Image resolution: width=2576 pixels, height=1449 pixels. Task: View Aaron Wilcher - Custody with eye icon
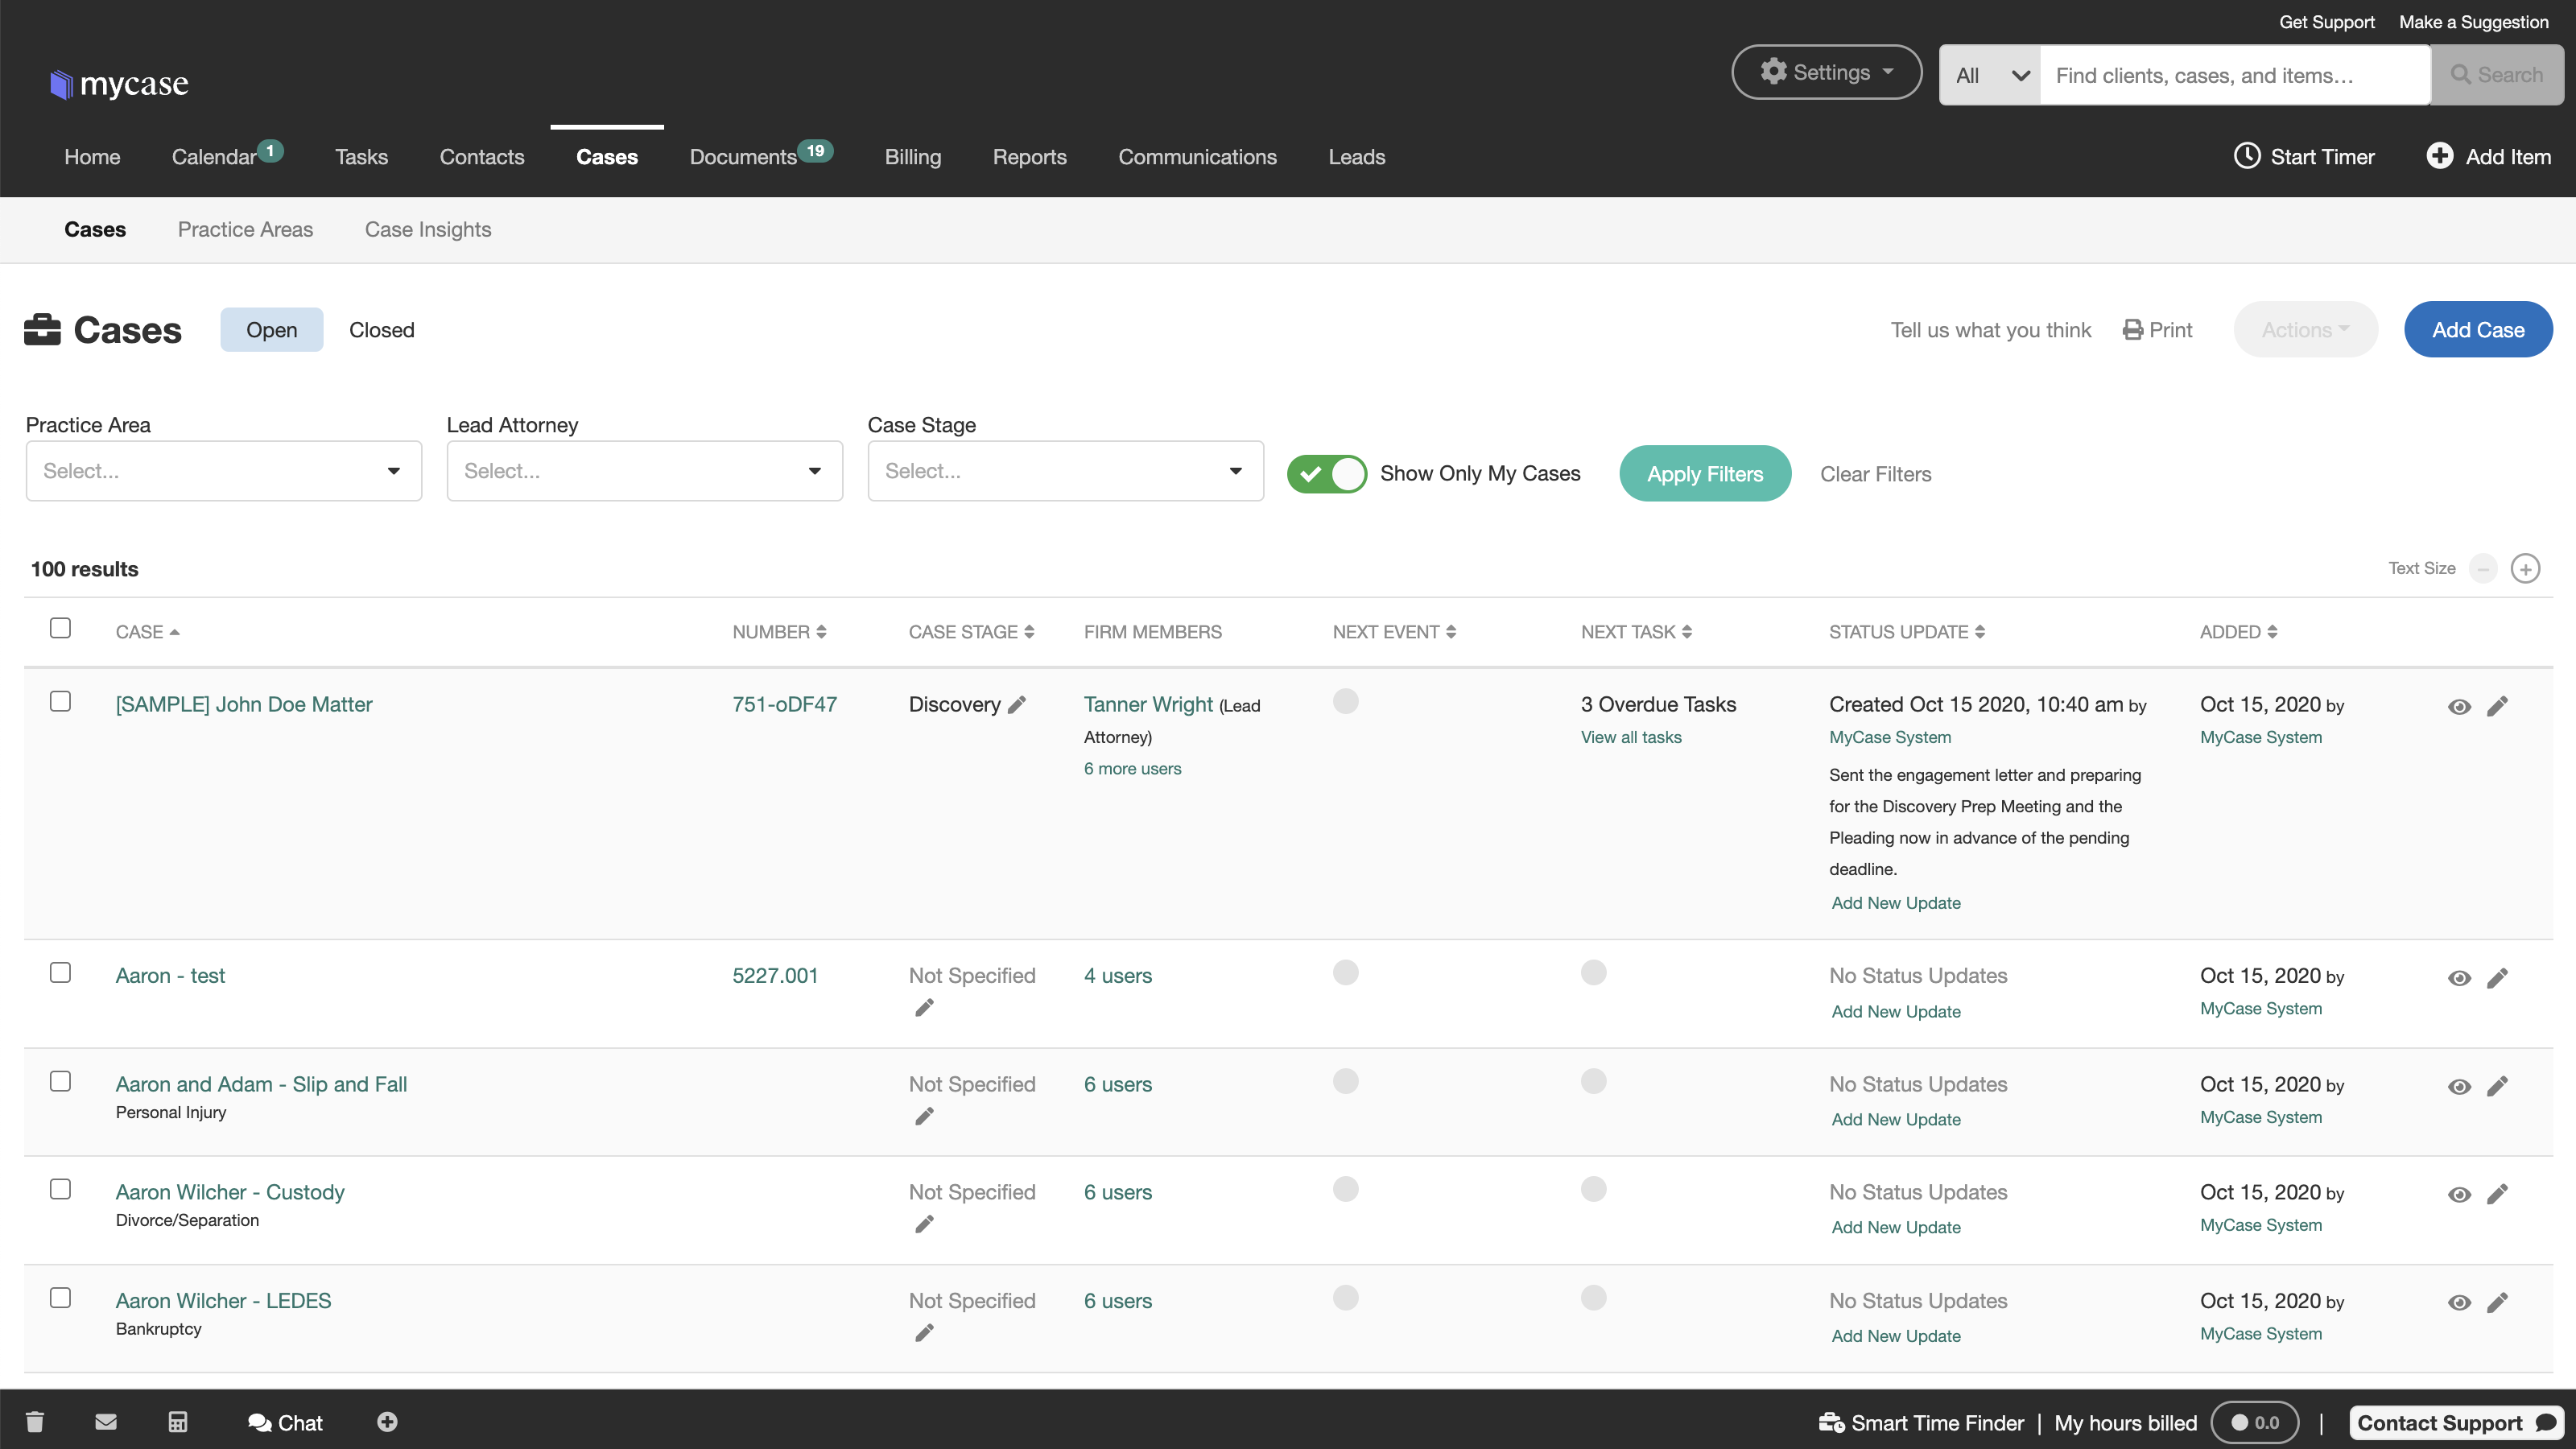(x=2459, y=1195)
